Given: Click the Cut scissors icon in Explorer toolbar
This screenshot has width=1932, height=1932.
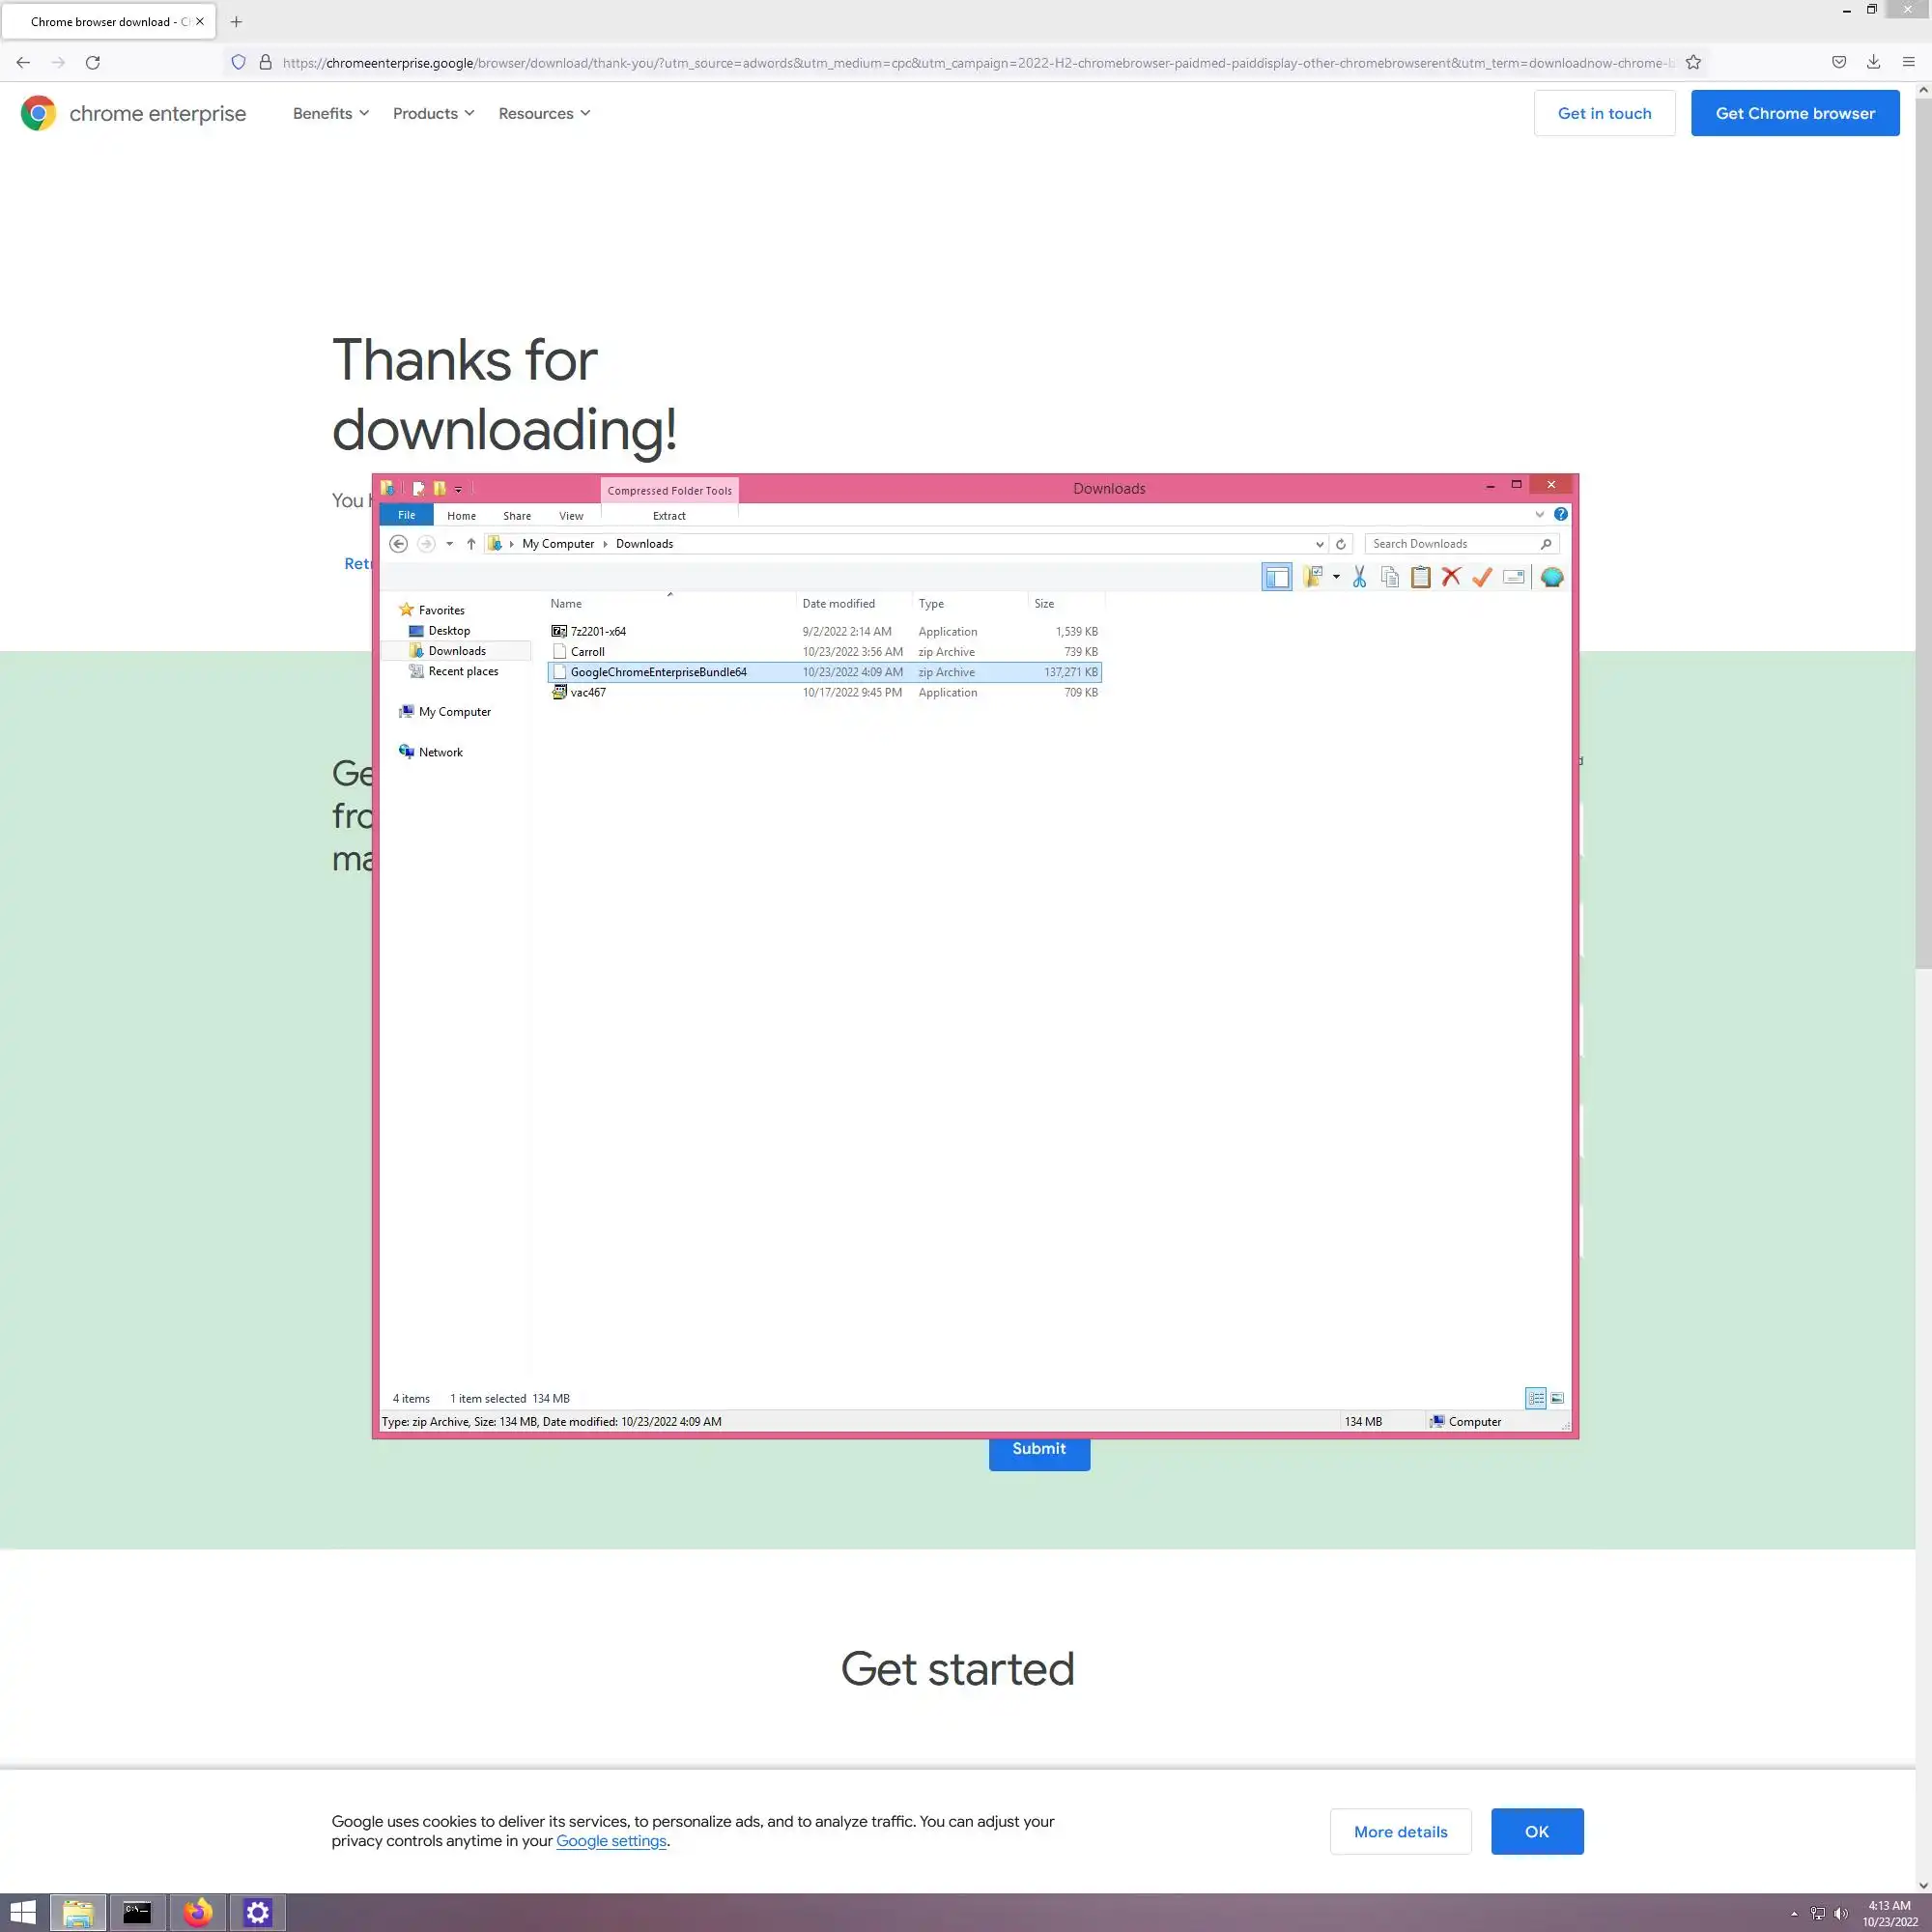Looking at the screenshot, I should [1359, 577].
